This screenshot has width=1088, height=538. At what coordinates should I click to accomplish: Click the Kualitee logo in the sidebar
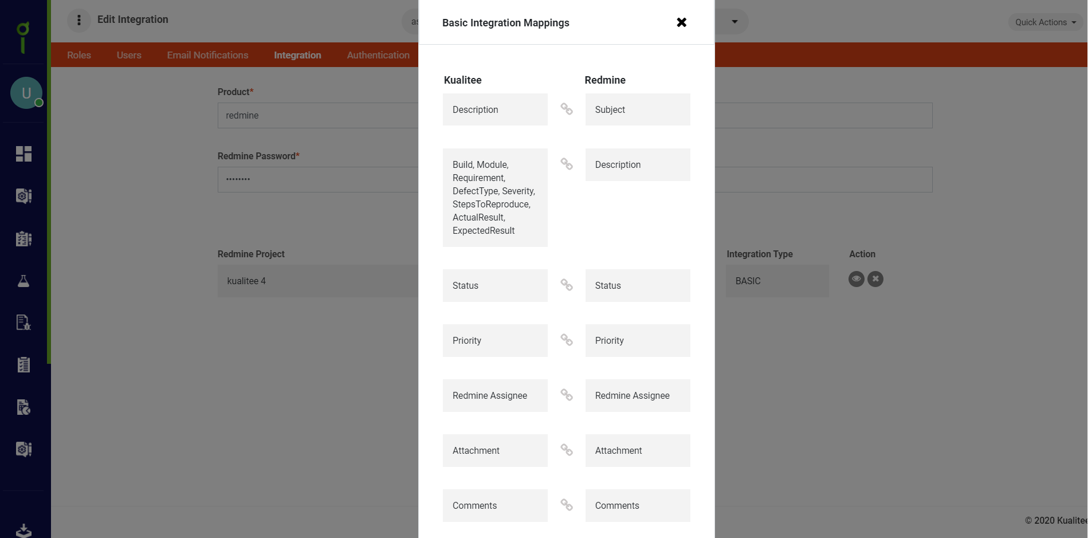(x=23, y=38)
